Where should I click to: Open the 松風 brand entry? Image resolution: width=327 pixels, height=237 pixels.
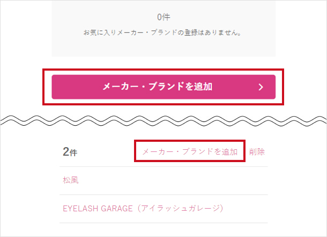(x=71, y=180)
